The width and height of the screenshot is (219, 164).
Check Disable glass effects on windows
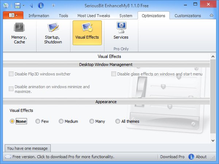(x=114, y=74)
